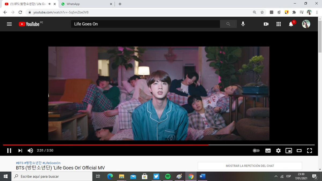Open the Chrome extensions puzzle menu
The image size is (322, 181).
click(294, 12)
